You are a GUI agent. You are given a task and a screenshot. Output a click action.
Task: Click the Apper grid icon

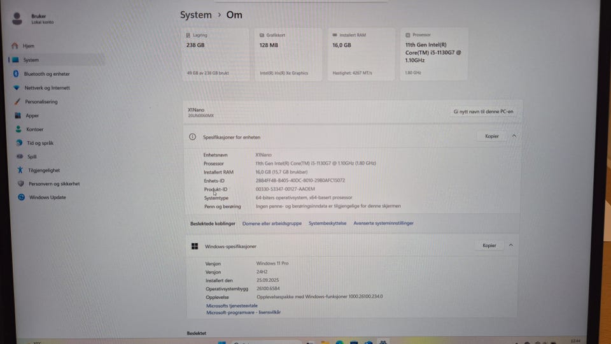pyautogui.click(x=18, y=115)
